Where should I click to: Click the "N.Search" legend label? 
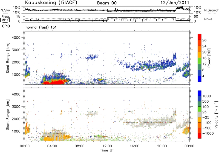pos(211,10)
